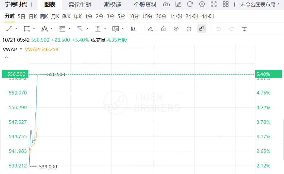Expand the rectangle shape tool options

34,28
